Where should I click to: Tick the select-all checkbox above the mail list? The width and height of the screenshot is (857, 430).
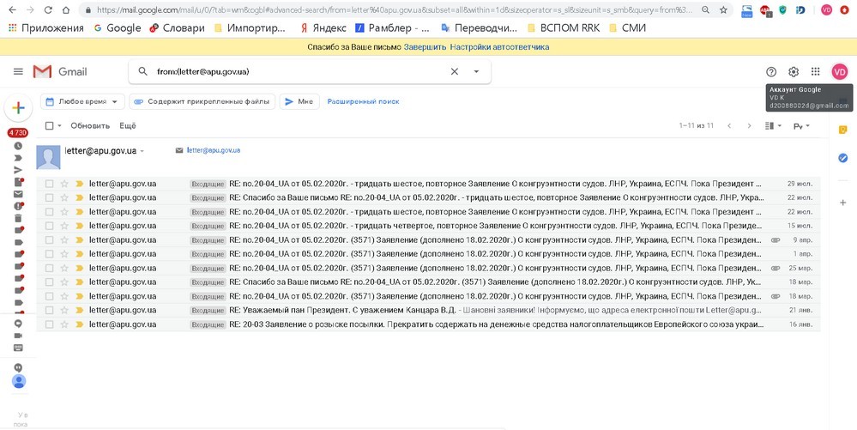tap(49, 126)
